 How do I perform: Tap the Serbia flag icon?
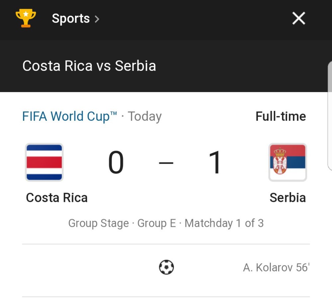click(x=288, y=162)
